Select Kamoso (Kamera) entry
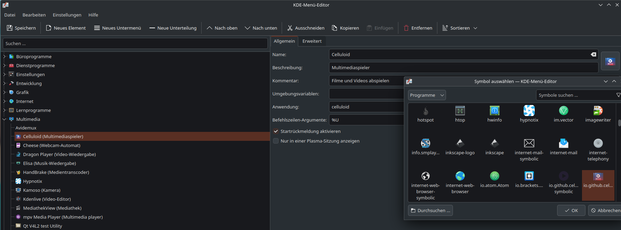The width and height of the screenshot is (621, 230). pyautogui.click(x=41, y=190)
